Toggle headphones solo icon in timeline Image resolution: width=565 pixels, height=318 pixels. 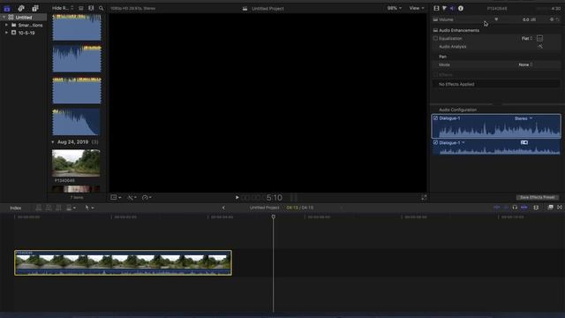[x=515, y=208]
